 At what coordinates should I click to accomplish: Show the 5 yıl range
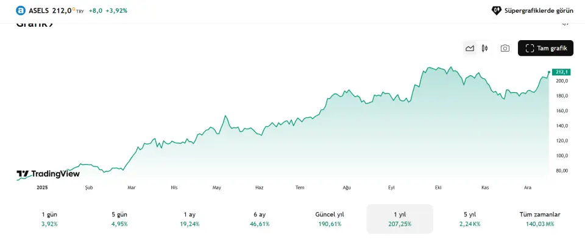pos(470,219)
